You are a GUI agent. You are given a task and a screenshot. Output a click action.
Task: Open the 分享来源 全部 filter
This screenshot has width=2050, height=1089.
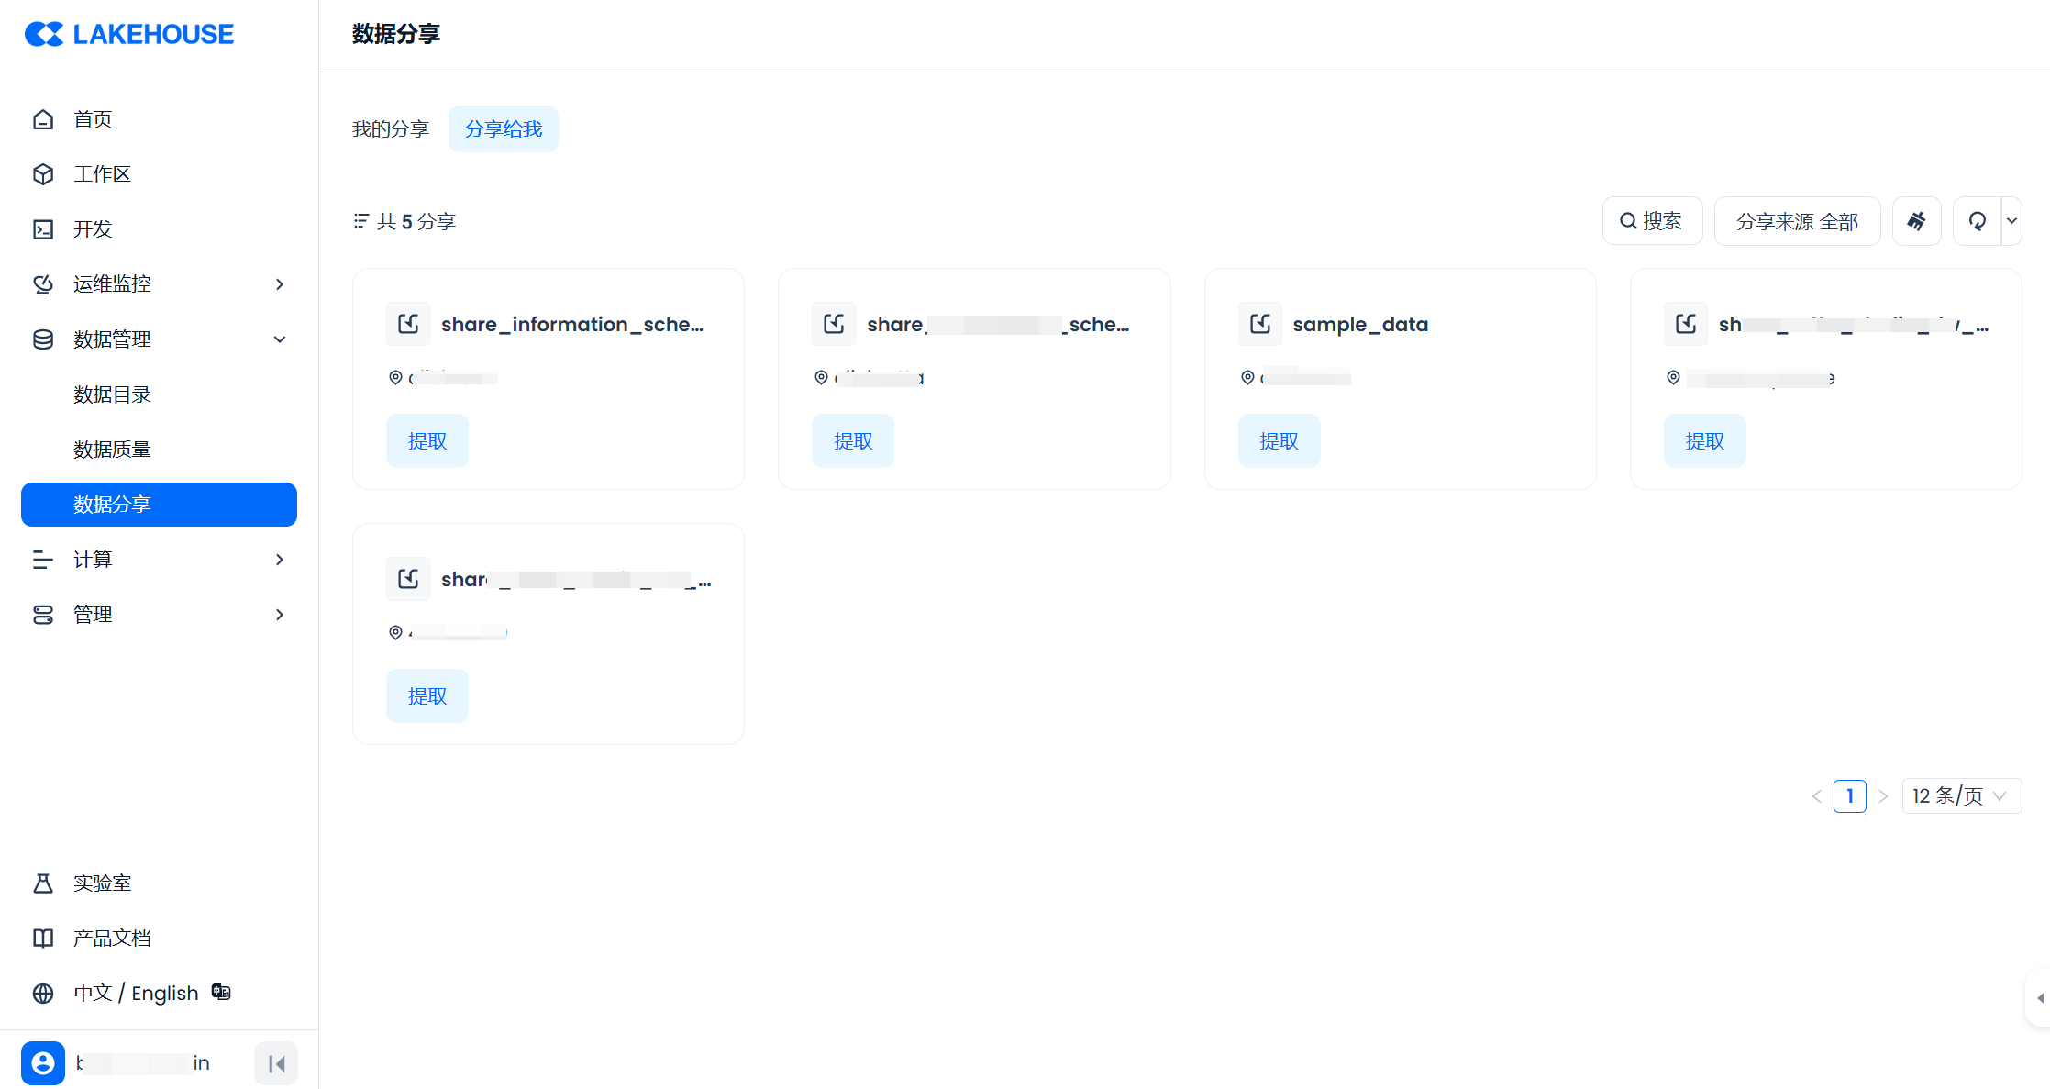[x=1796, y=221]
